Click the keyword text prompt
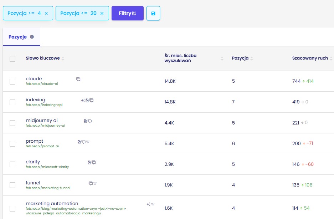Viewport: 334px width, 219px height. [34, 141]
